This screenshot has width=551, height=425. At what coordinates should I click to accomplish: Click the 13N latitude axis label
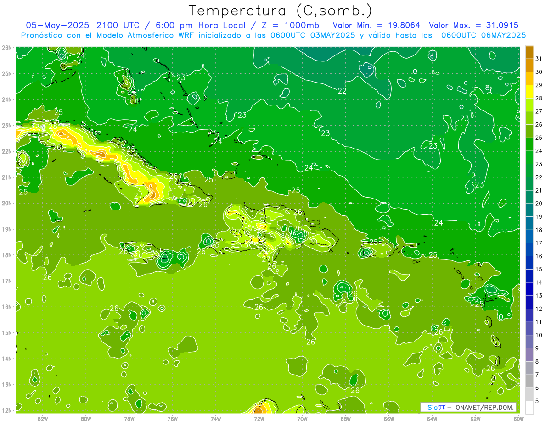[x=6, y=384]
